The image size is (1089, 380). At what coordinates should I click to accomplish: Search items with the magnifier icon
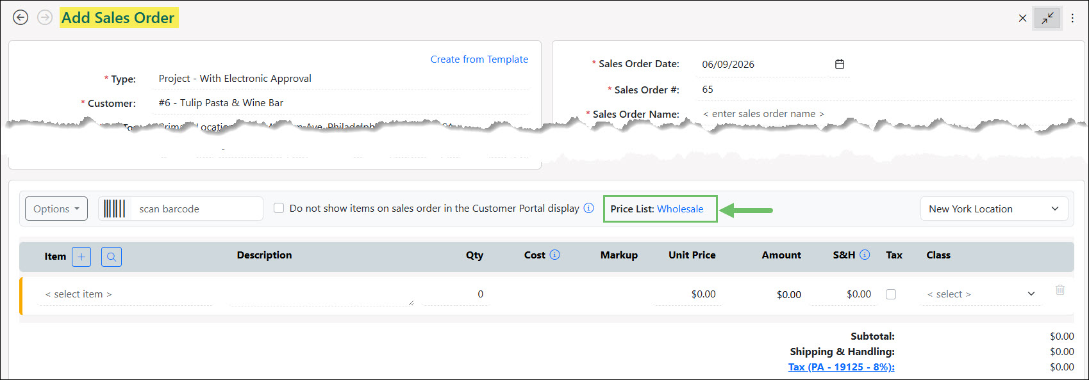[112, 257]
